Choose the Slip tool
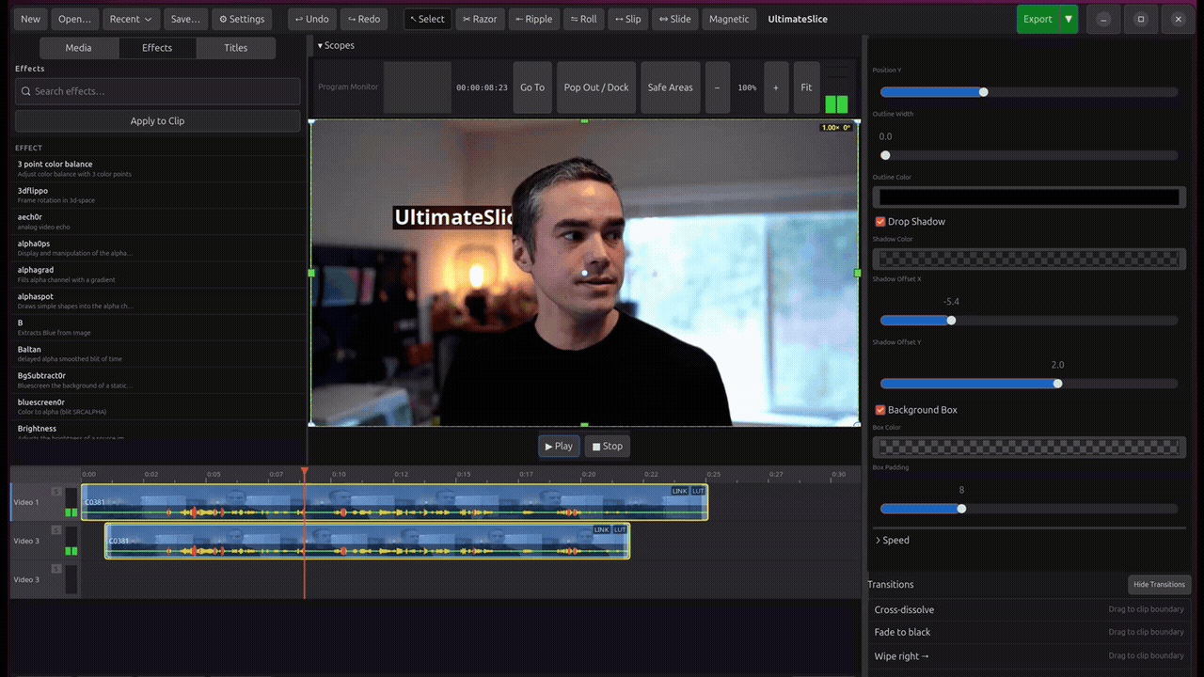1204x677 pixels. click(x=627, y=19)
